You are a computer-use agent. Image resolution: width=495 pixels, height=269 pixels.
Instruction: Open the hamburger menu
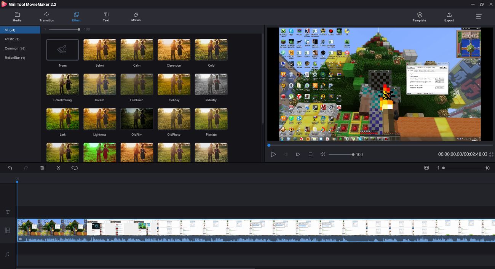(x=479, y=17)
